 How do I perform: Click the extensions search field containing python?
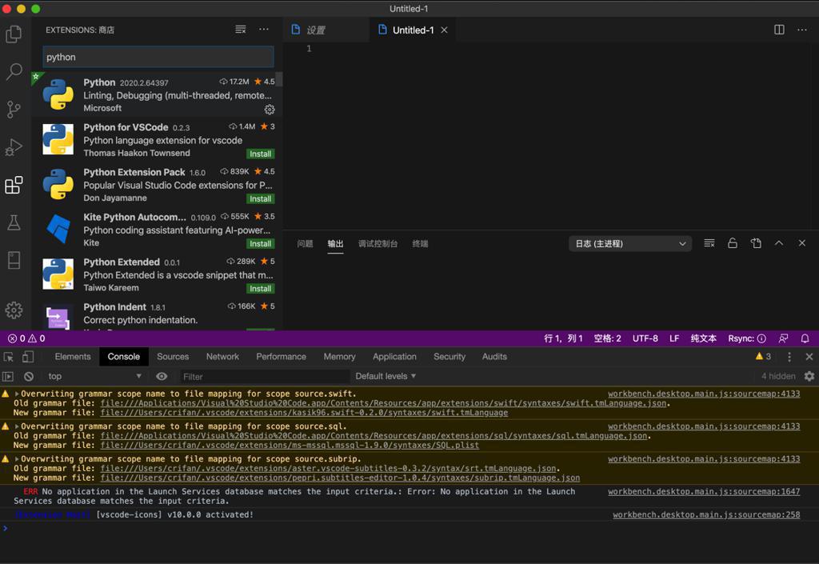point(158,57)
